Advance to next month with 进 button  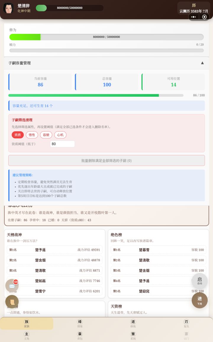199,300
